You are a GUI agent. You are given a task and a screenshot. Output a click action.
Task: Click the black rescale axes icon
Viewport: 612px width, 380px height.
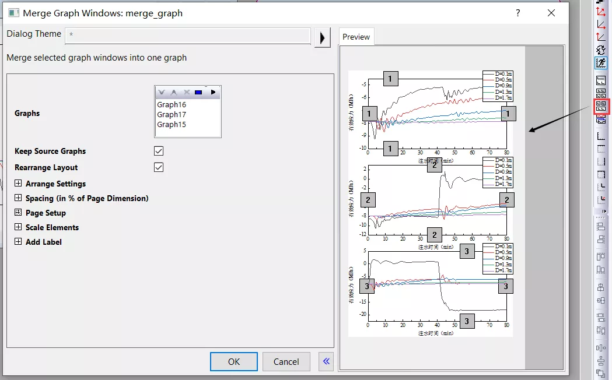click(601, 24)
